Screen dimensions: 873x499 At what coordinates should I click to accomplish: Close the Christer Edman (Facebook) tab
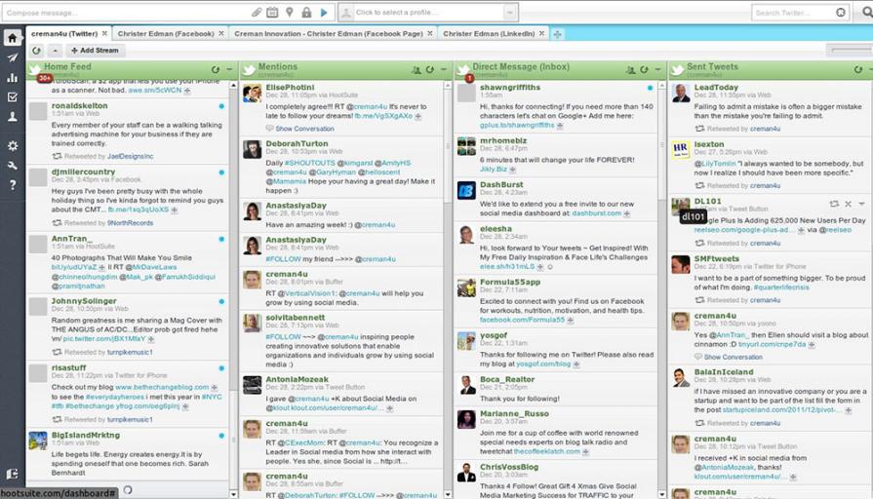[221, 34]
